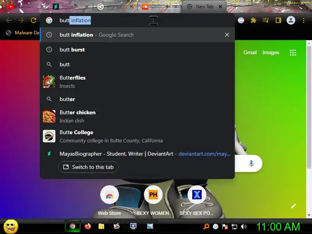Click the browser forward arrow
Screen dimensions: 312x234
[x=21, y=20]
